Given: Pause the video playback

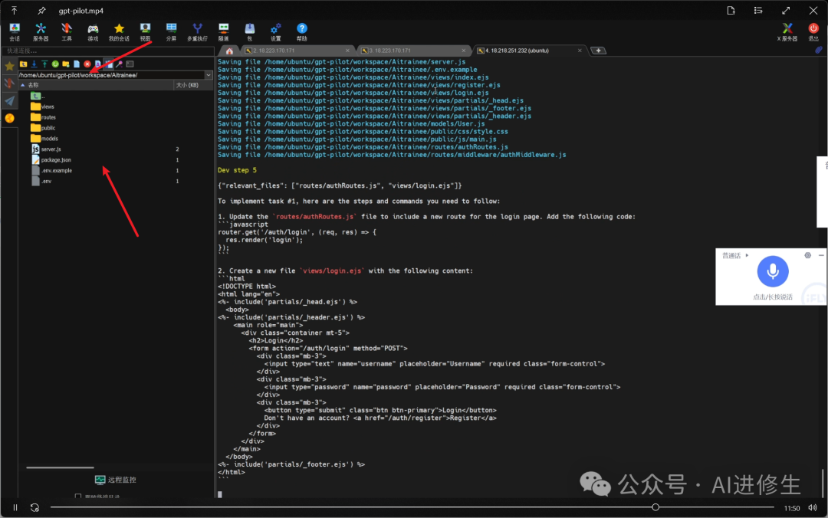Looking at the screenshot, I should [15, 507].
